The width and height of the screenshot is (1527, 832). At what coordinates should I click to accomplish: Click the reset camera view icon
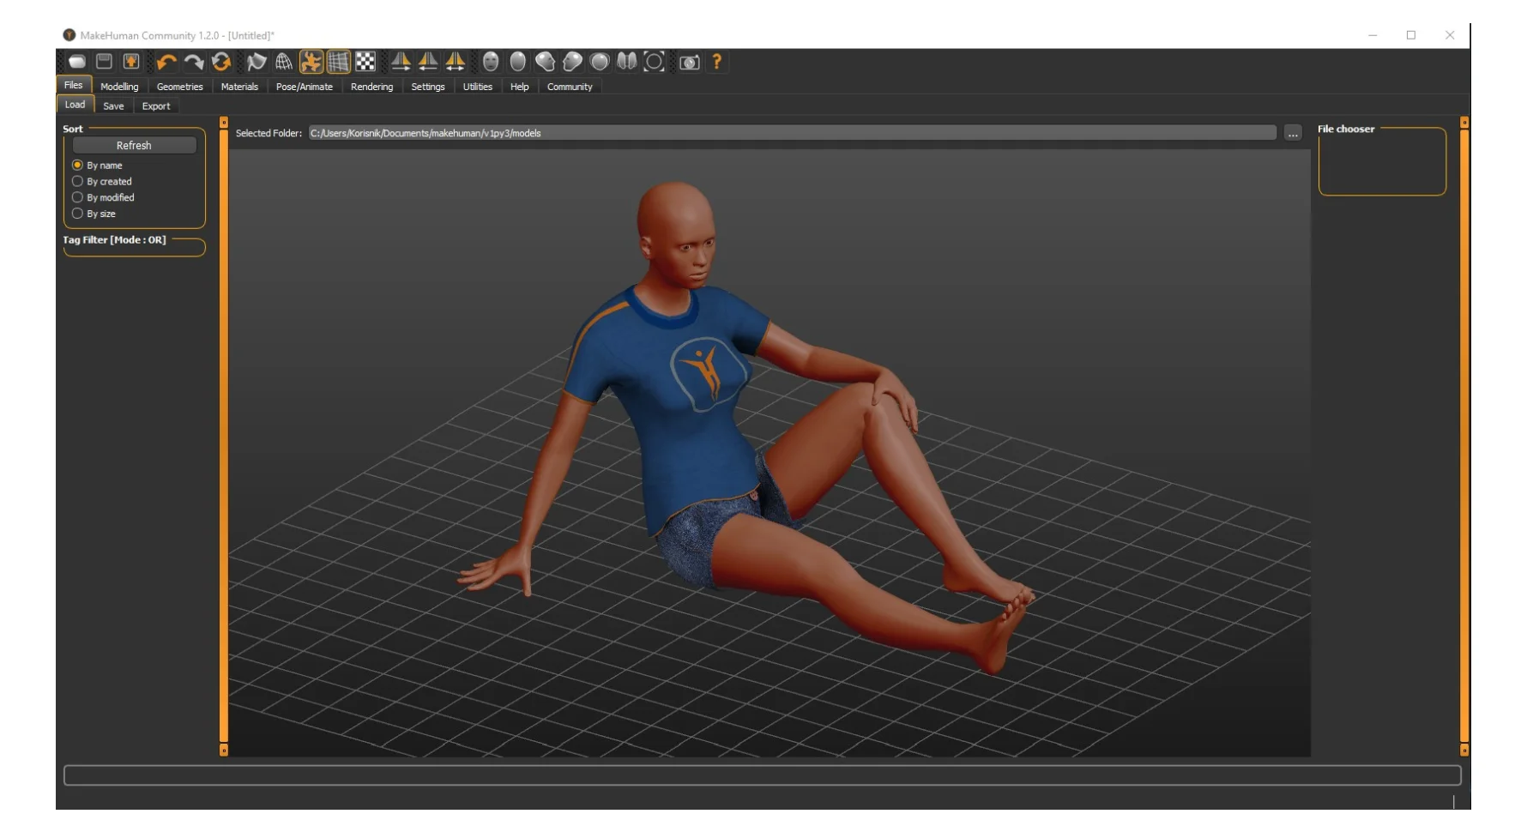tap(654, 62)
